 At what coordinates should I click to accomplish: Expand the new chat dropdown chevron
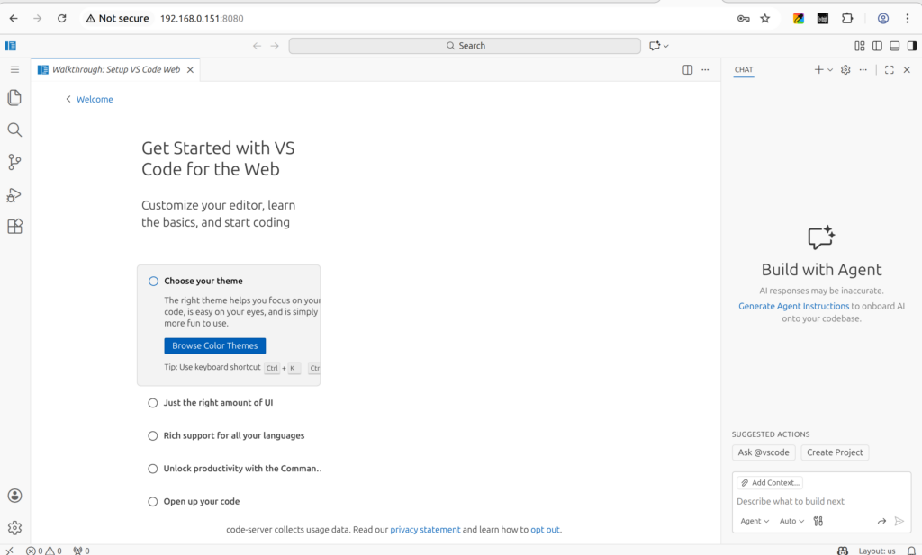click(830, 69)
